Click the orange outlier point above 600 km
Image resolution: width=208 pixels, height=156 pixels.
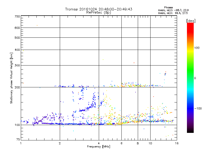pos(37,25)
